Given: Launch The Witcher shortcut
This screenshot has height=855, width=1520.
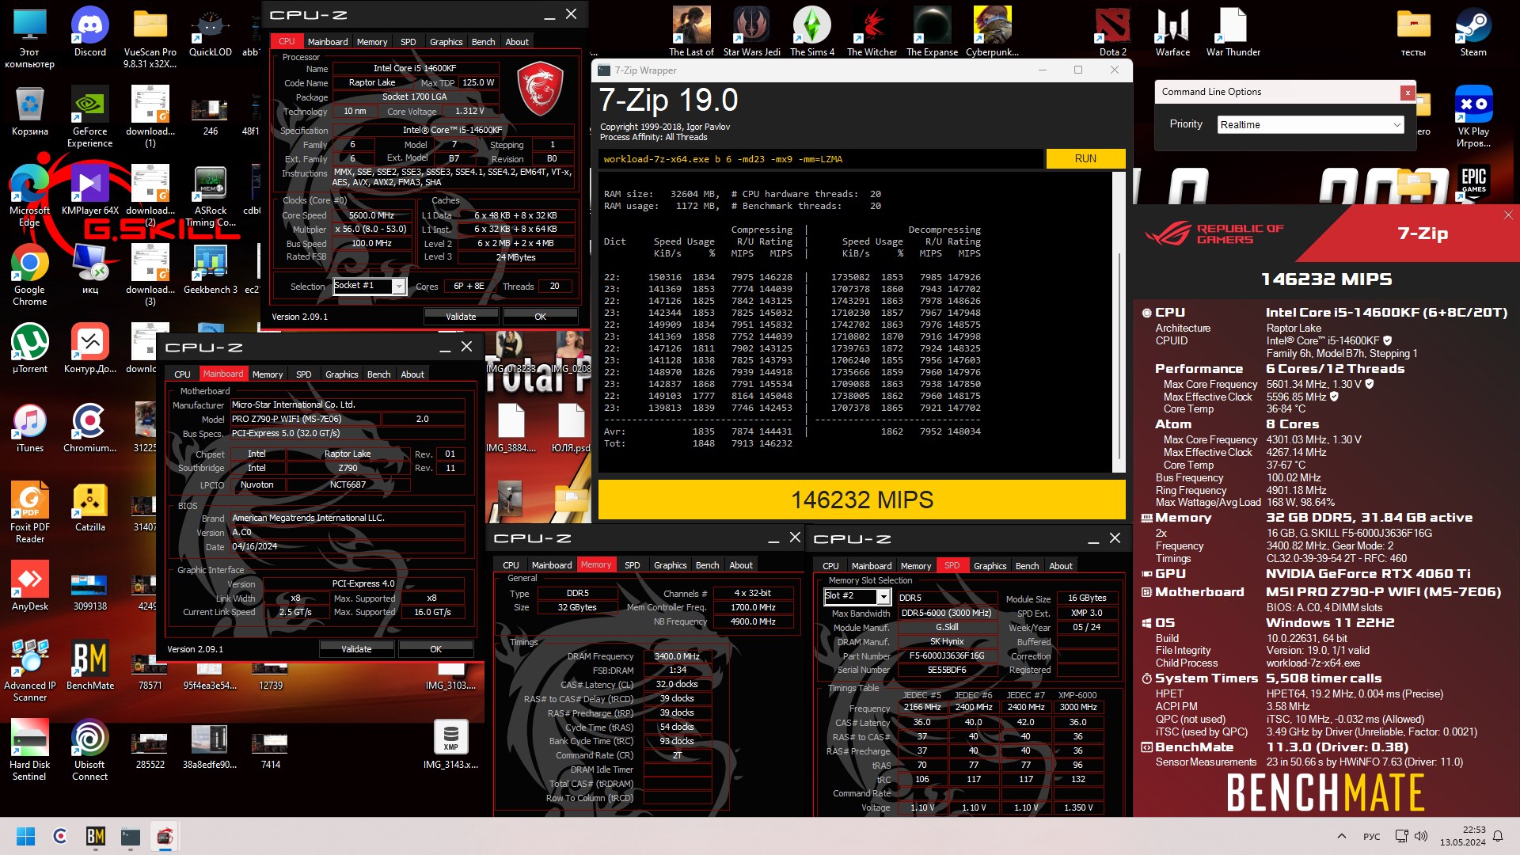Looking at the screenshot, I should 872,32.
